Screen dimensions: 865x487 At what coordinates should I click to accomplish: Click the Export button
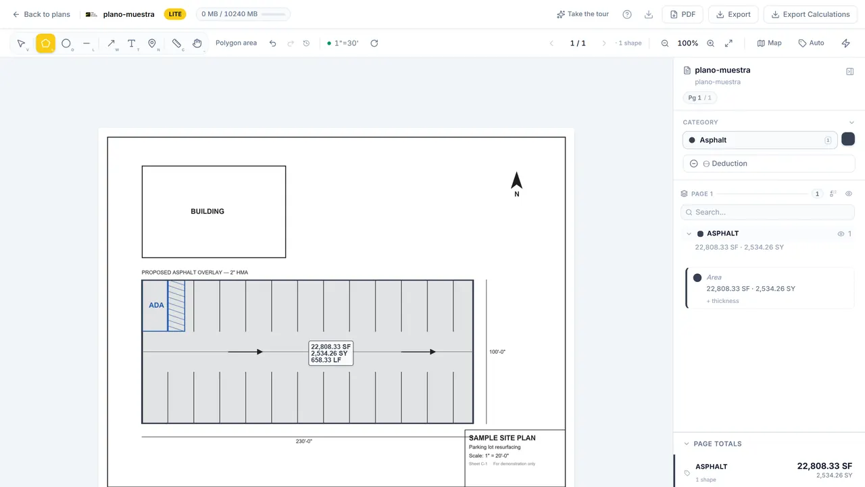pyautogui.click(x=733, y=14)
